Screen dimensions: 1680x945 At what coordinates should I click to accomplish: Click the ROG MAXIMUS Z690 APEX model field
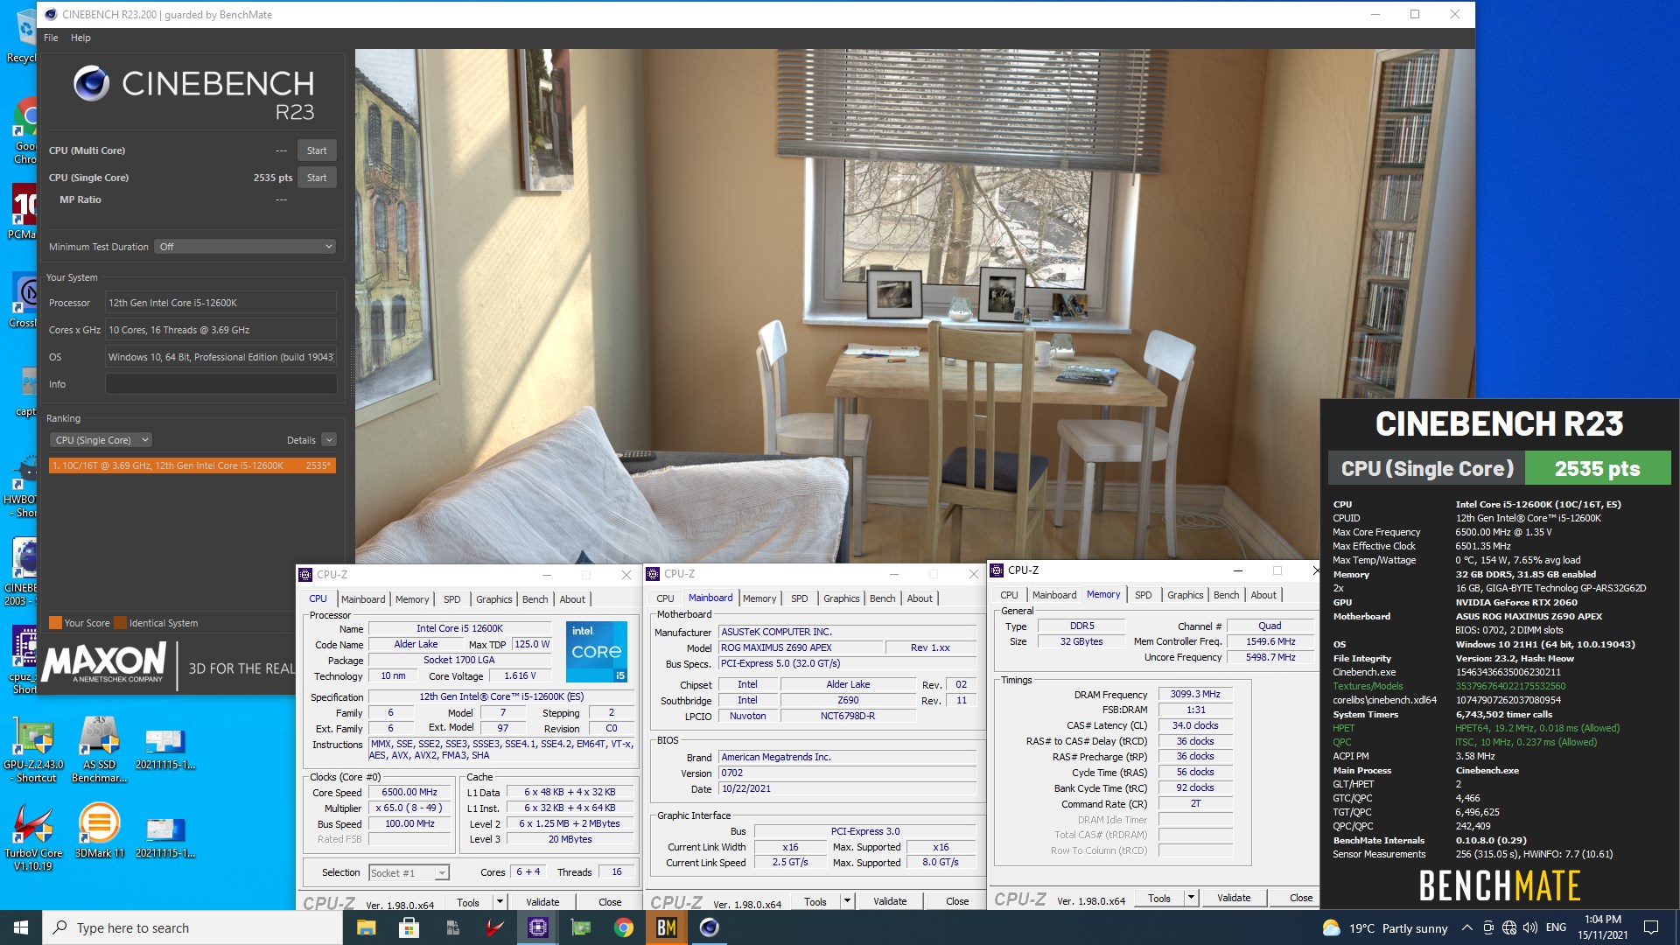click(x=800, y=648)
